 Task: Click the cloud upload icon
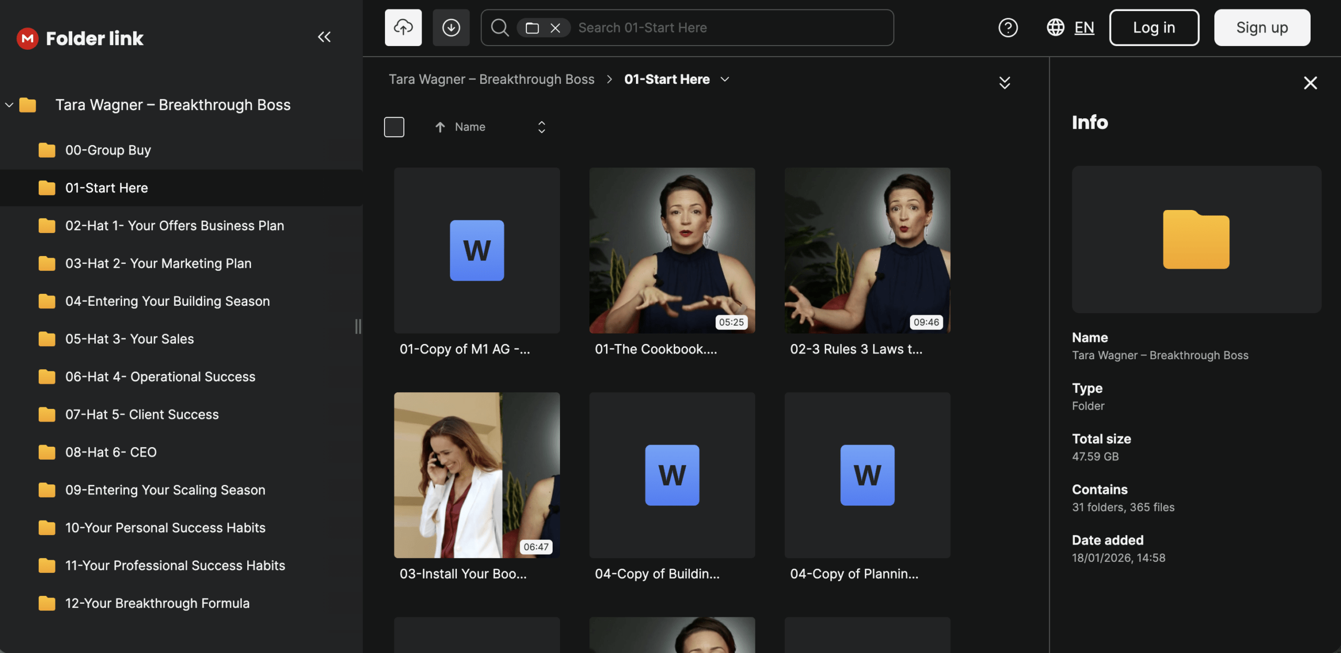tap(403, 27)
